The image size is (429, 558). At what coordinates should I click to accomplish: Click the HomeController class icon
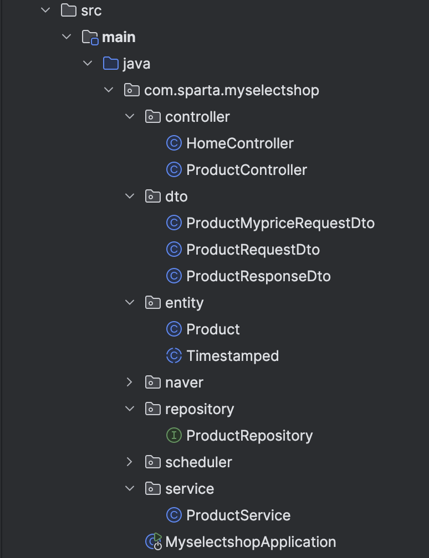click(x=174, y=143)
